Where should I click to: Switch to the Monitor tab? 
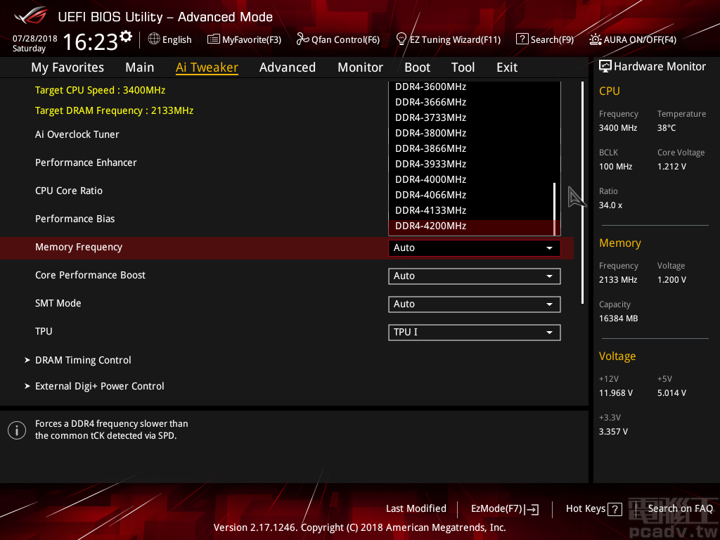(x=360, y=67)
